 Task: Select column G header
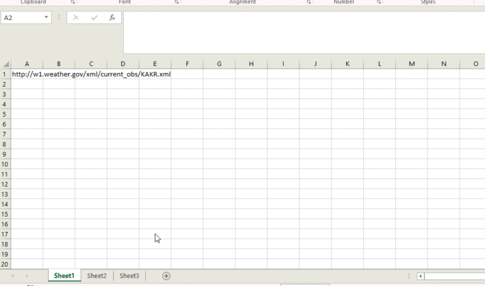[219, 64]
